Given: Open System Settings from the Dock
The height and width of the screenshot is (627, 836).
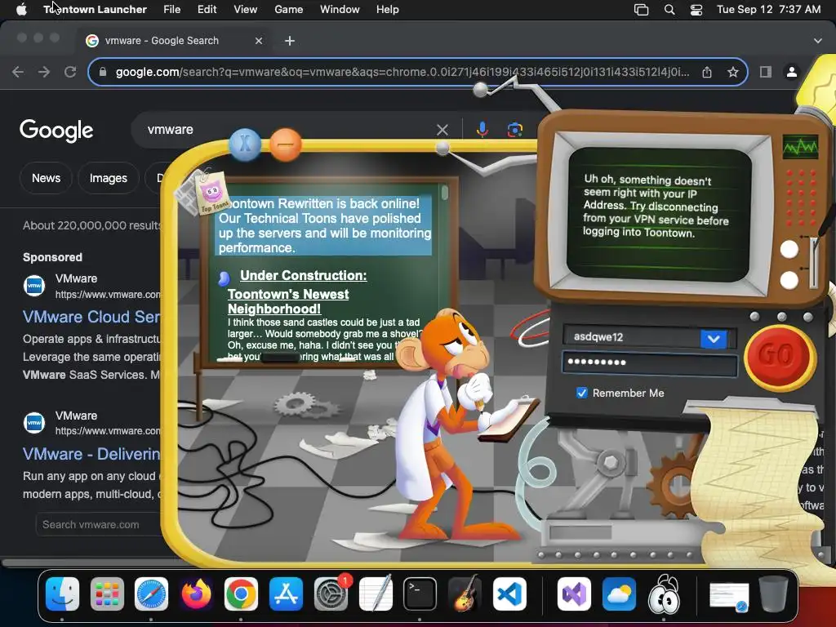Looking at the screenshot, I should tap(331, 594).
